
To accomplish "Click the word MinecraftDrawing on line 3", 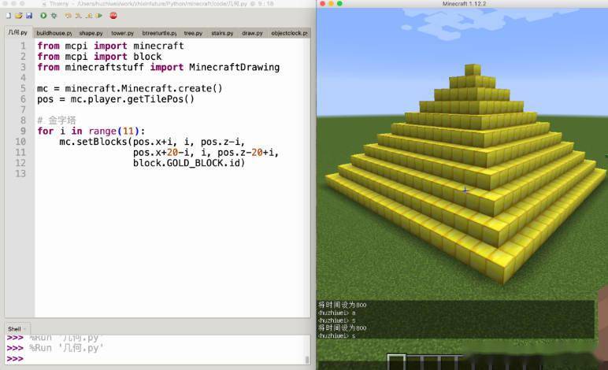I will [x=234, y=67].
